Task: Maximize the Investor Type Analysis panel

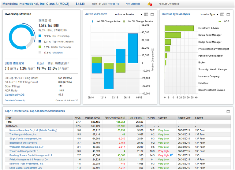Action: point(228,14)
